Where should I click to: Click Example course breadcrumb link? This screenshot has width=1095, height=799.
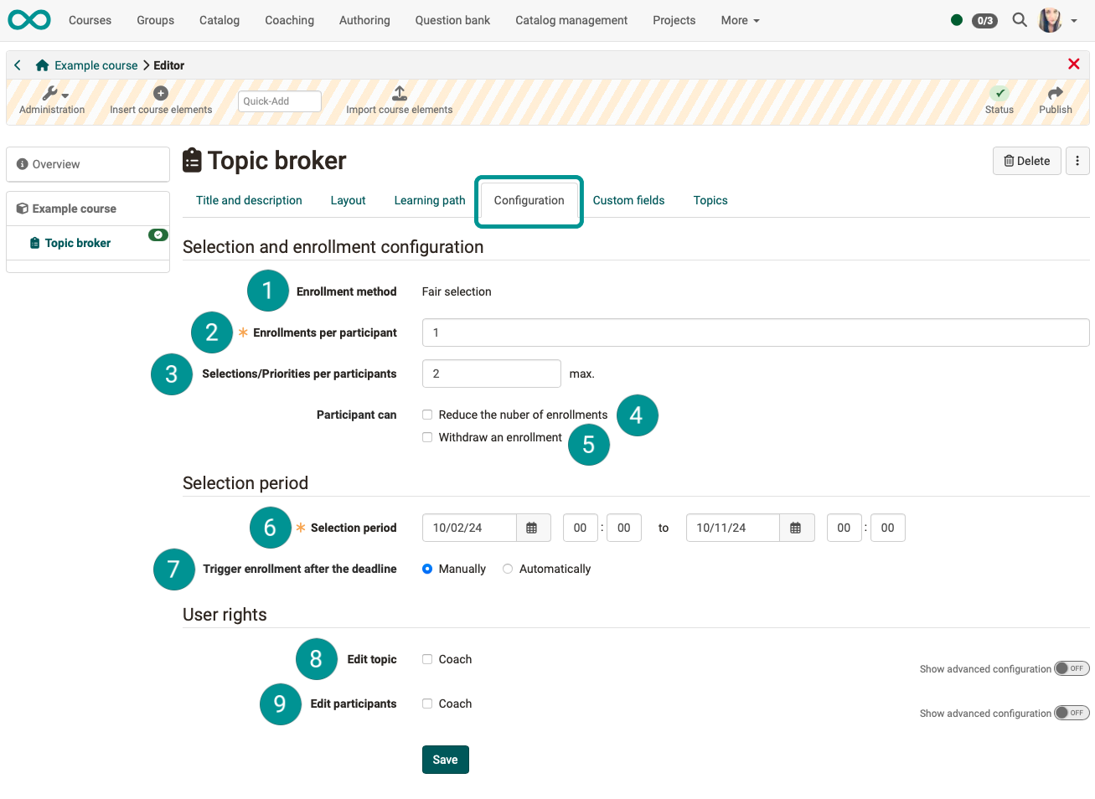click(96, 65)
